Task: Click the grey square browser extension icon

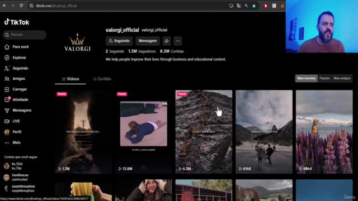Action: click(274, 6)
